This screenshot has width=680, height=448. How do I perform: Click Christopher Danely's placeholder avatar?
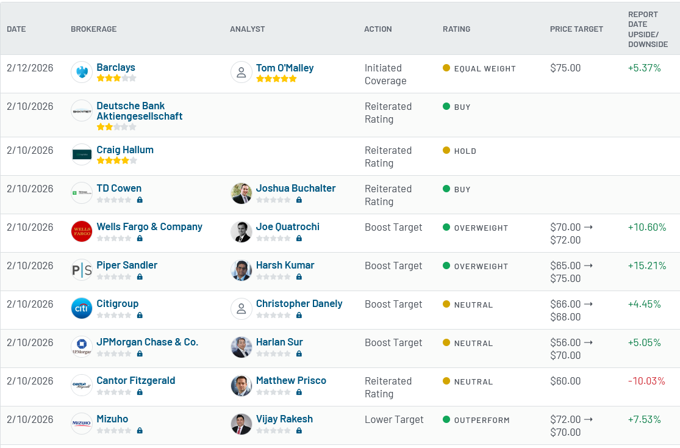241,309
